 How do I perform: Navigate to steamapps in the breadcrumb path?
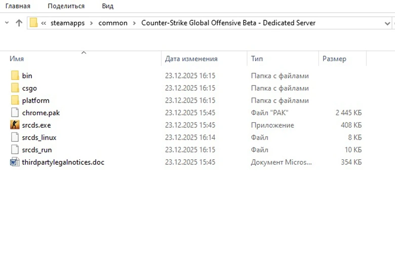coord(68,23)
